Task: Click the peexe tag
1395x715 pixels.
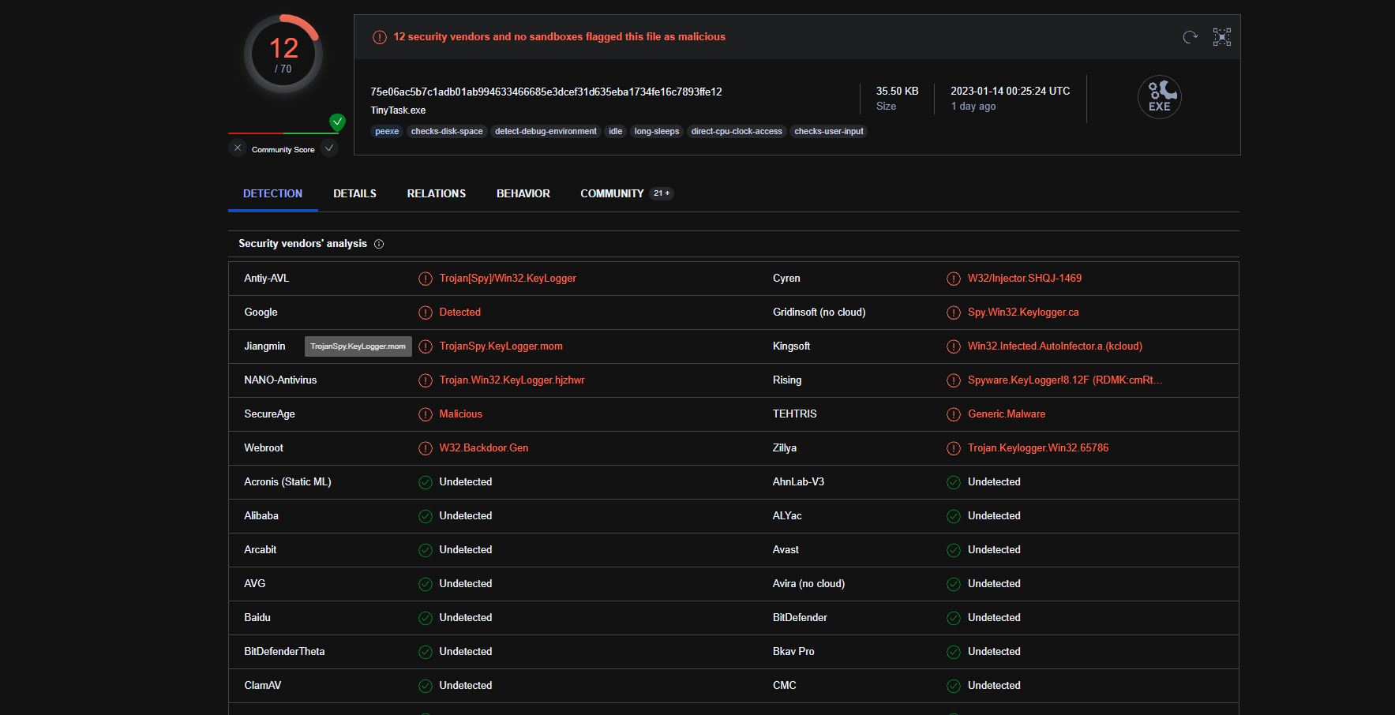Action: tap(387, 132)
